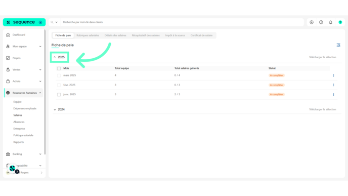The image size is (348, 196).
Task: Click the Banking building icon
Action: pos(8,154)
